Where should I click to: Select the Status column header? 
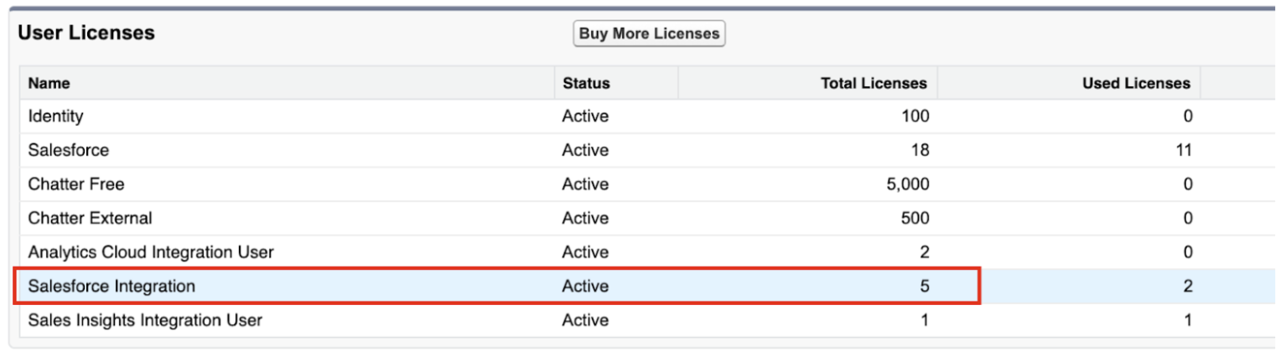[x=586, y=83]
